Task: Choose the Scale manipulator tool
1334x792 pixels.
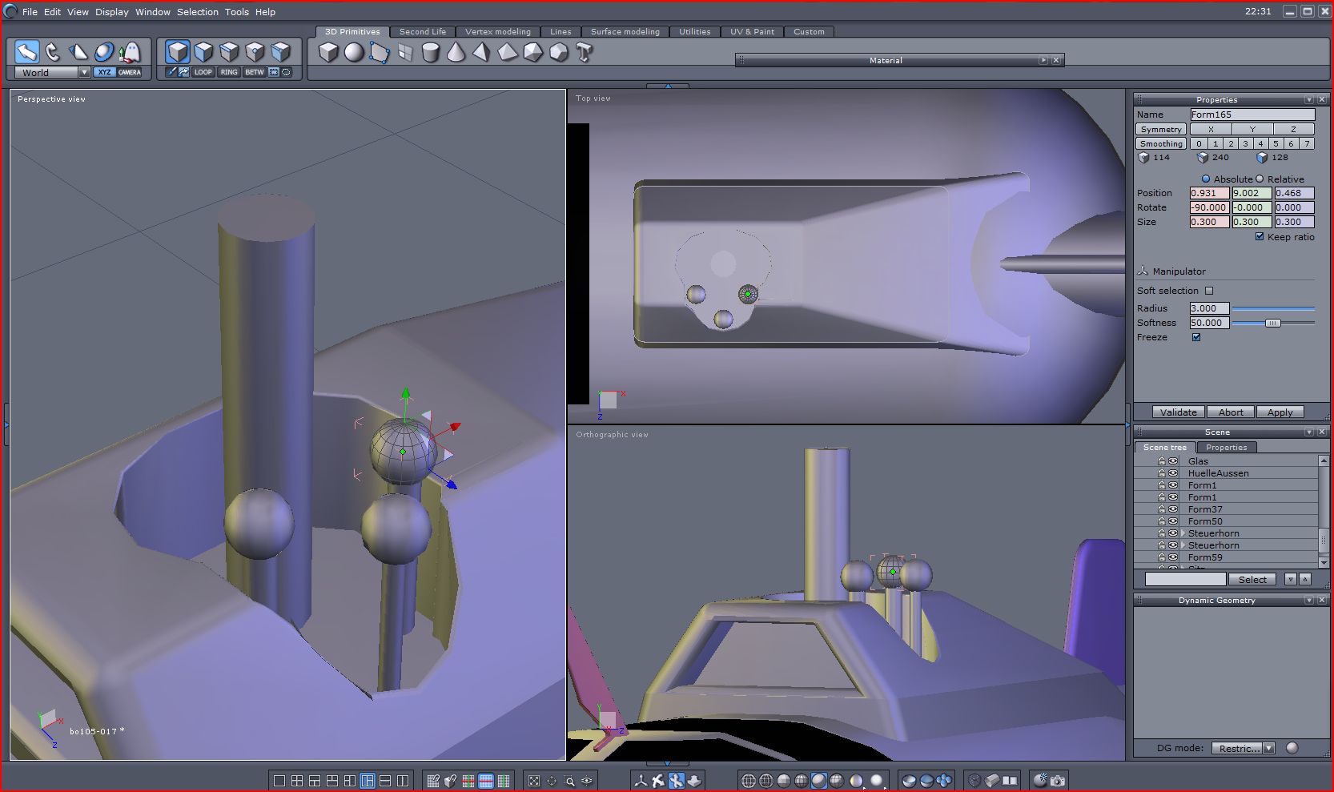Action: click(x=78, y=52)
